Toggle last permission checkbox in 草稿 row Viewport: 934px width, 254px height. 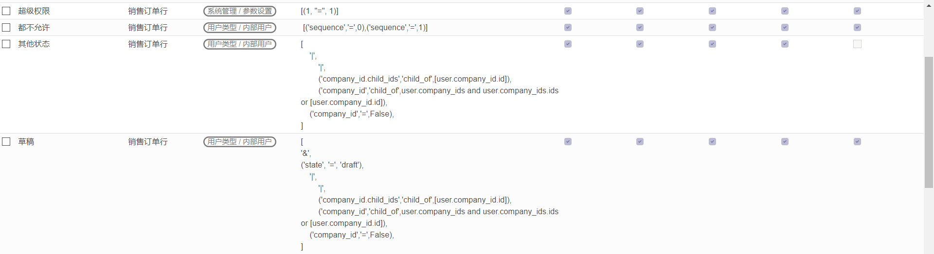coord(857,142)
